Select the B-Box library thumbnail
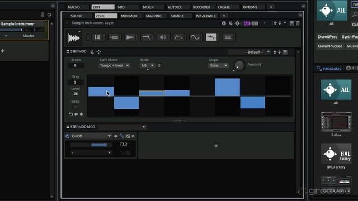Image resolution: width=358 pixels, height=201 pixels. tap(336, 122)
